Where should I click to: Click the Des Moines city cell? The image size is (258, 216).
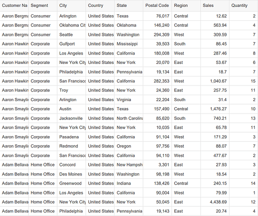pyautogui.click(x=71, y=174)
